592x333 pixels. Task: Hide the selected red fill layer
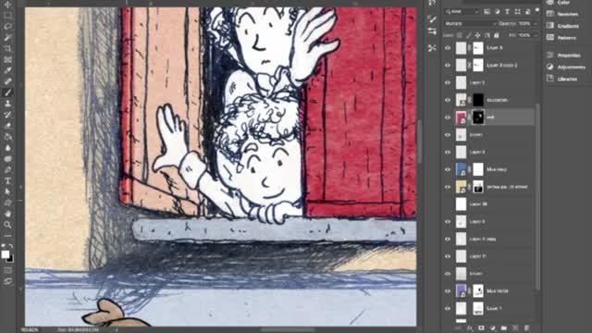click(448, 117)
